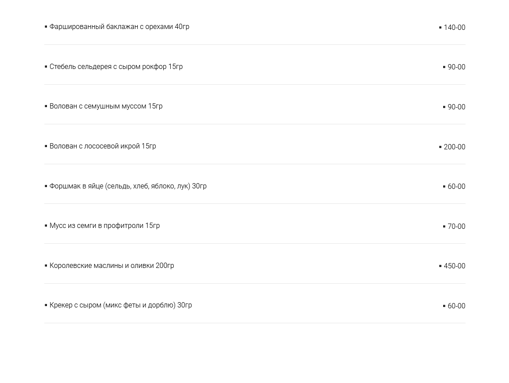Select the 450-00 price
The image size is (509, 383).
(454, 266)
